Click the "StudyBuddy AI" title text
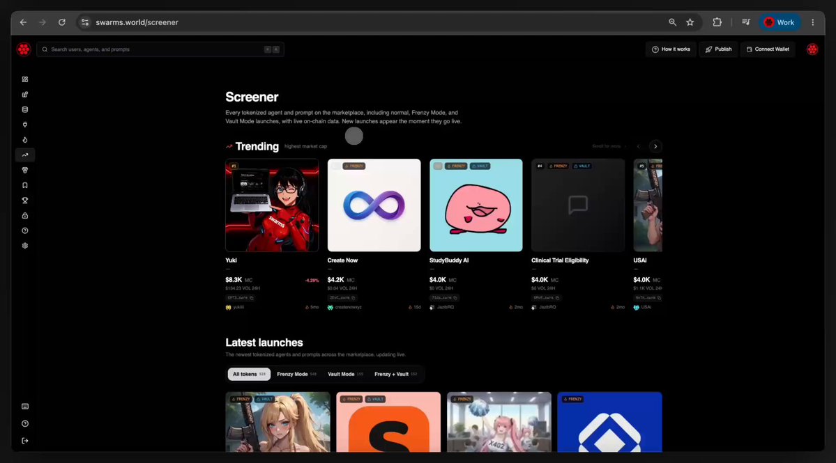 (449, 260)
